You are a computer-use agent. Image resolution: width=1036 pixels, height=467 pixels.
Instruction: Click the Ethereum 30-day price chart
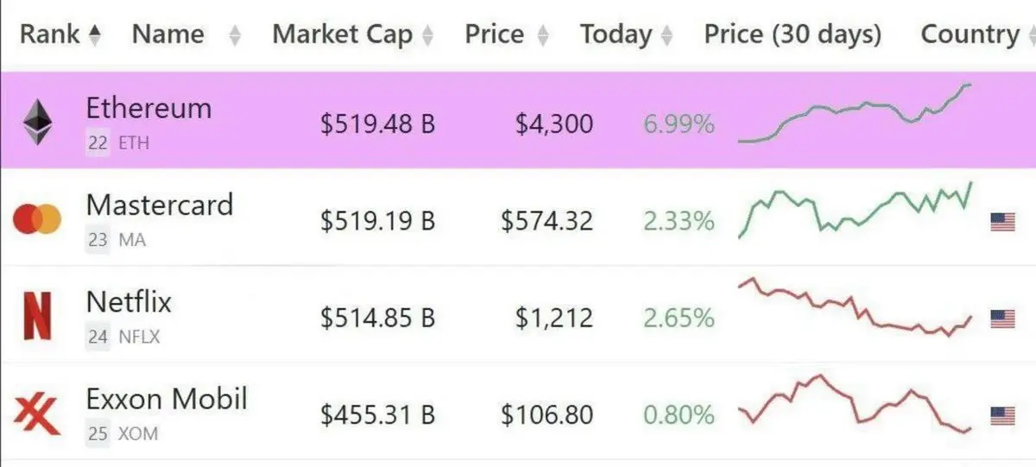(x=856, y=113)
